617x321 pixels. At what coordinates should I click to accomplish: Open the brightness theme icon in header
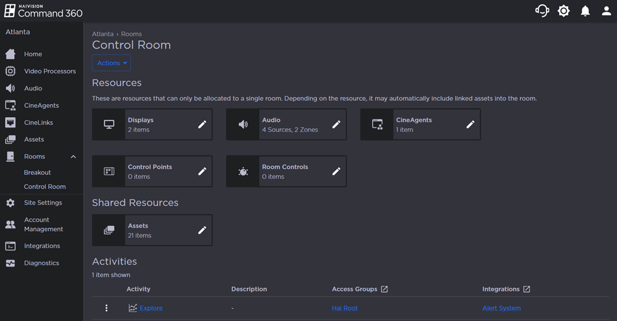click(563, 11)
